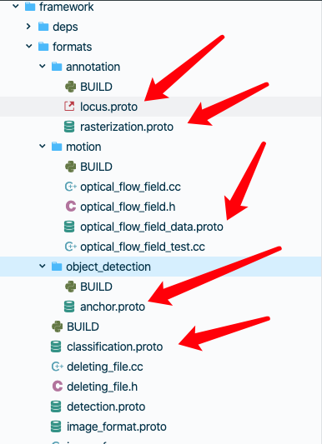Click the Python icon beside annotation BUILD
Screen dimensions: 322x444
(x=70, y=87)
